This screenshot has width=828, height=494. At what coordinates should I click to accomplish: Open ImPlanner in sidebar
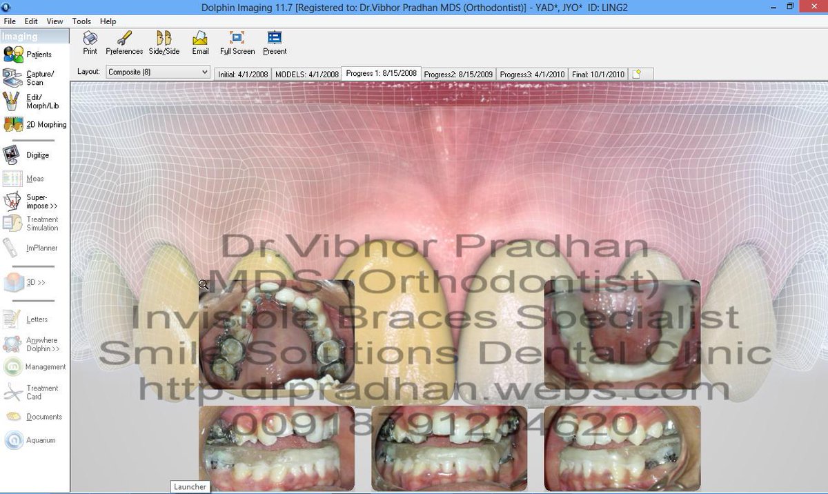pyautogui.click(x=31, y=248)
